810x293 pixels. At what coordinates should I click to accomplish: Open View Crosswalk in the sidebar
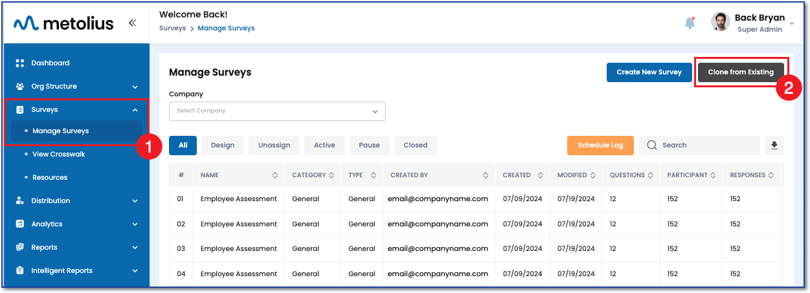pyautogui.click(x=58, y=154)
